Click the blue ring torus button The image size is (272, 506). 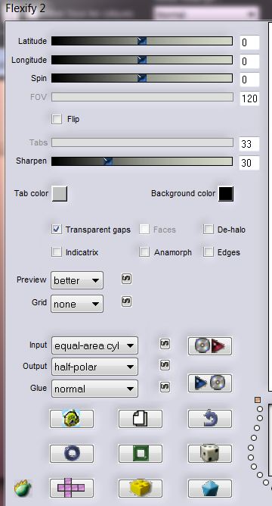point(72,454)
